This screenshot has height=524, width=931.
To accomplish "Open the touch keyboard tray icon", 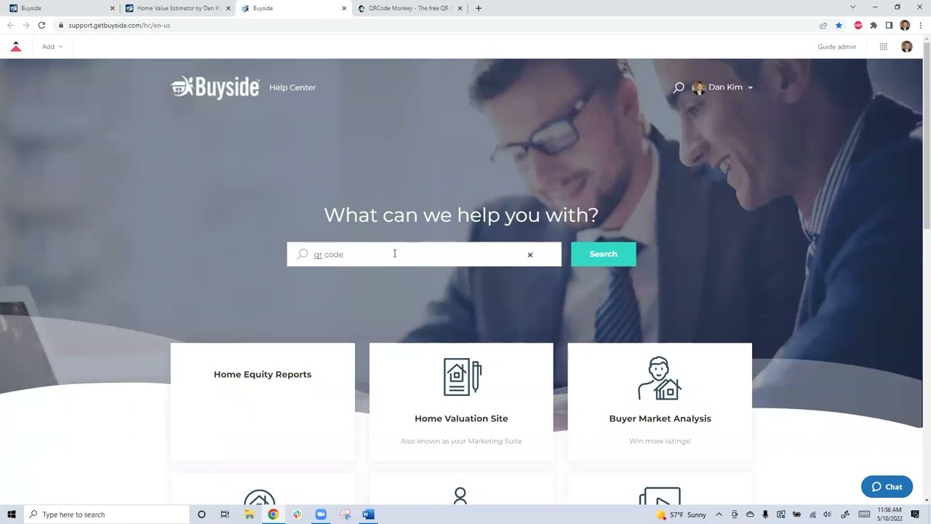I will [x=864, y=515].
